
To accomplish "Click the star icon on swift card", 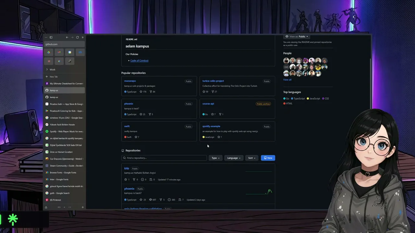I will point(136,137).
